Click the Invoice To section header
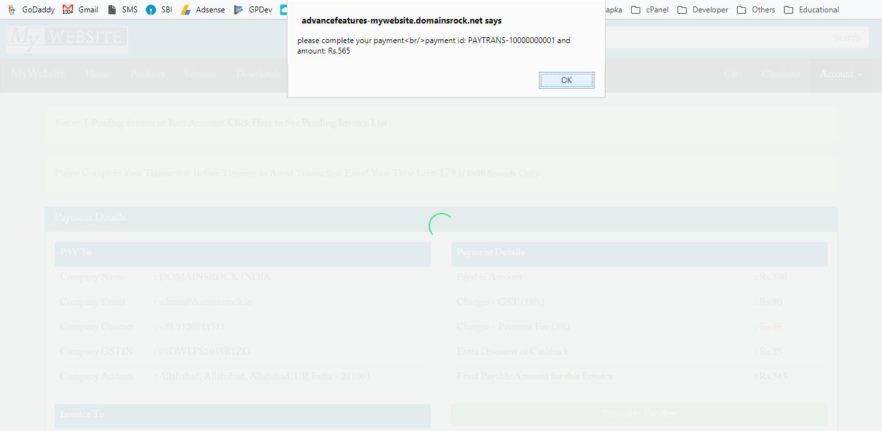 243,416
